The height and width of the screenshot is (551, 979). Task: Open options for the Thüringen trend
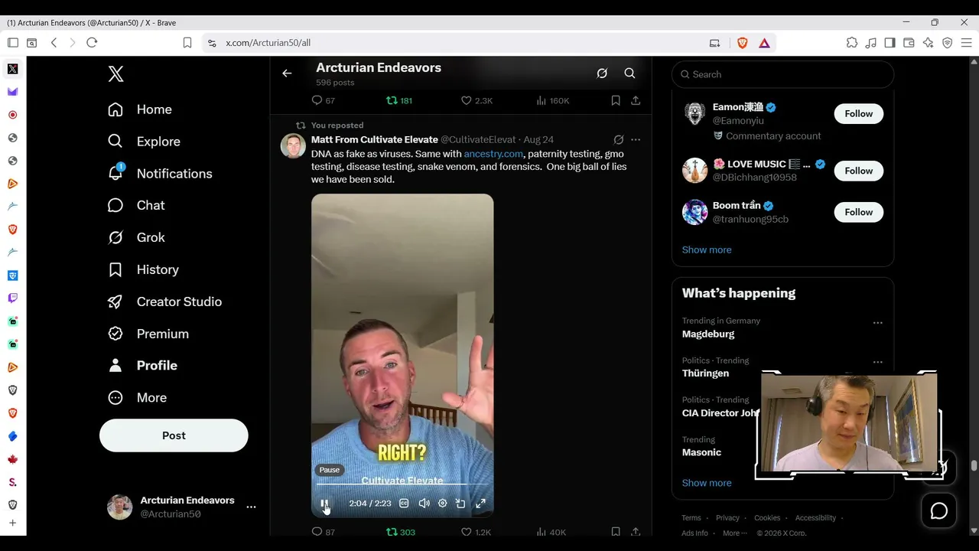(877, 362)
